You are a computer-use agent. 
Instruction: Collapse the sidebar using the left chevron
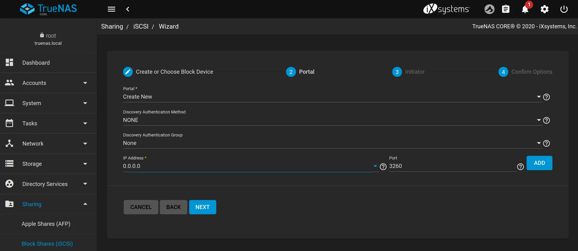click(x=128, y=9)
